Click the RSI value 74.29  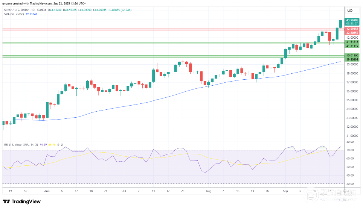43,145
